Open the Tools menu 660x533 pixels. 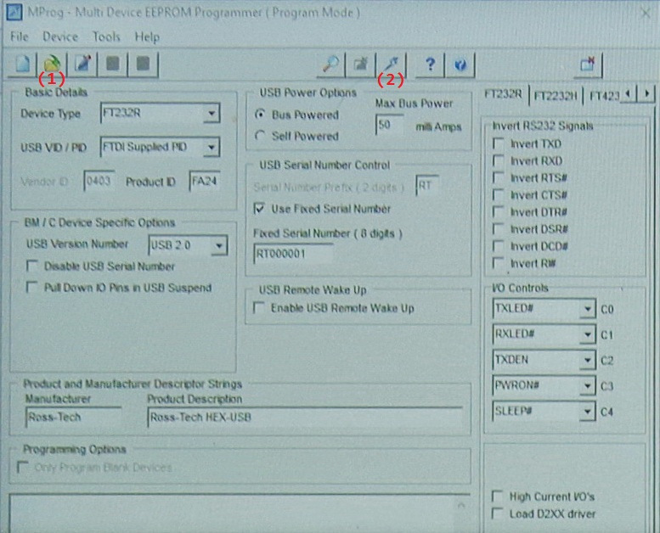106,36
